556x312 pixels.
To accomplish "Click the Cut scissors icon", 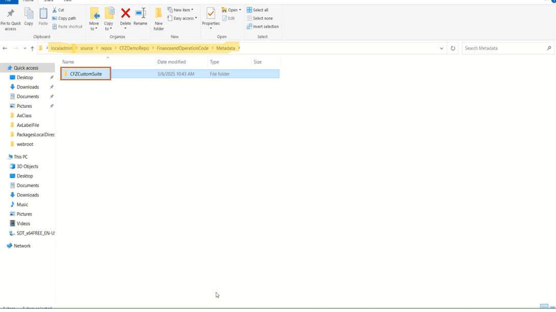I will click(x=54, y=9).
